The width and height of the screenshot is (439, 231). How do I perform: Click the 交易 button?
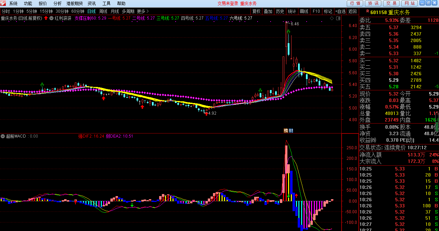coord(391,3)
